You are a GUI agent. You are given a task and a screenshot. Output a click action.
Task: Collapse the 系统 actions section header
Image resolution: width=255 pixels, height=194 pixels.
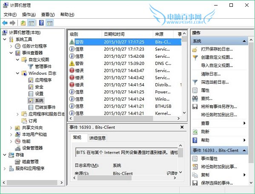(x=244, y=41)
